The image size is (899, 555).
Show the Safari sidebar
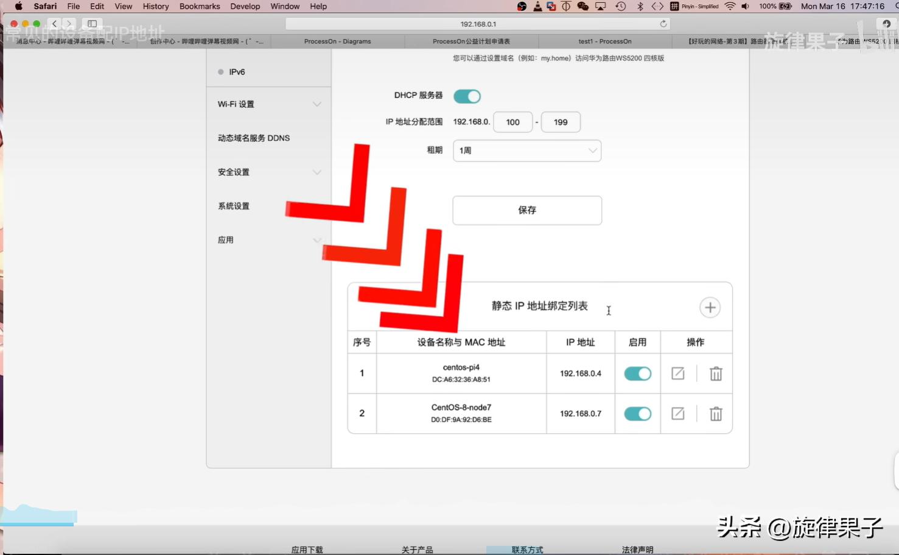(92, 24)
